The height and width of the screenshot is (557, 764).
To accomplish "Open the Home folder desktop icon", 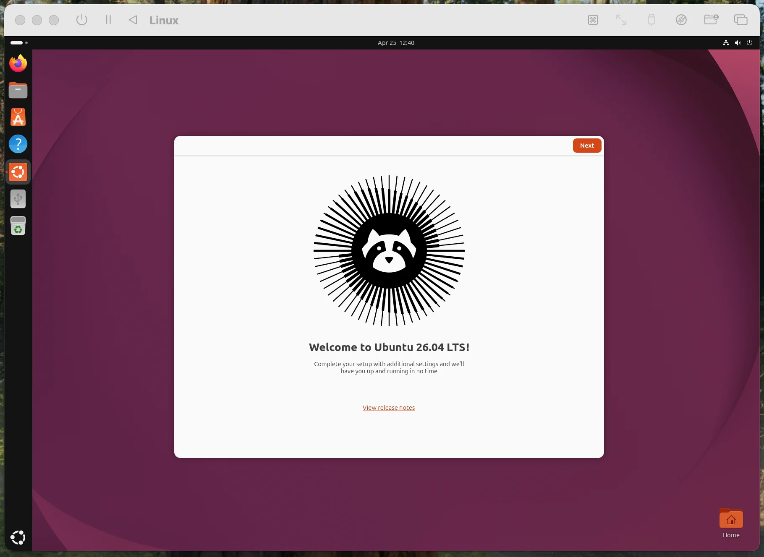I will point(731,523).
